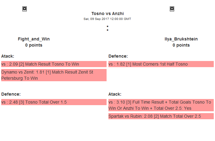
Task: Click 0 points under Ilya_Brukshtein
Action: tap(181, 45)
